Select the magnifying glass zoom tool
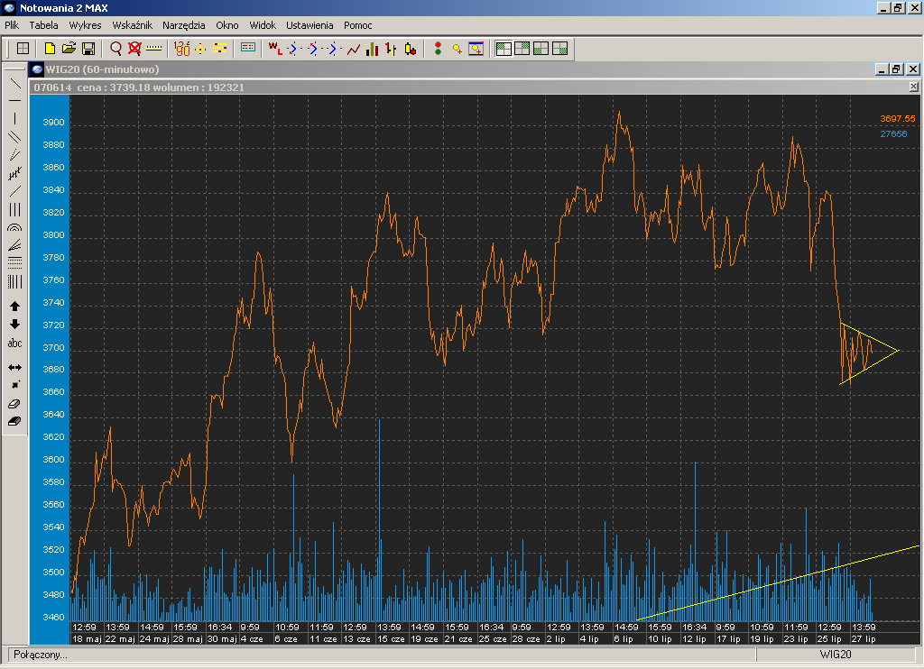924x669 pixels. [x=115, y=49]
